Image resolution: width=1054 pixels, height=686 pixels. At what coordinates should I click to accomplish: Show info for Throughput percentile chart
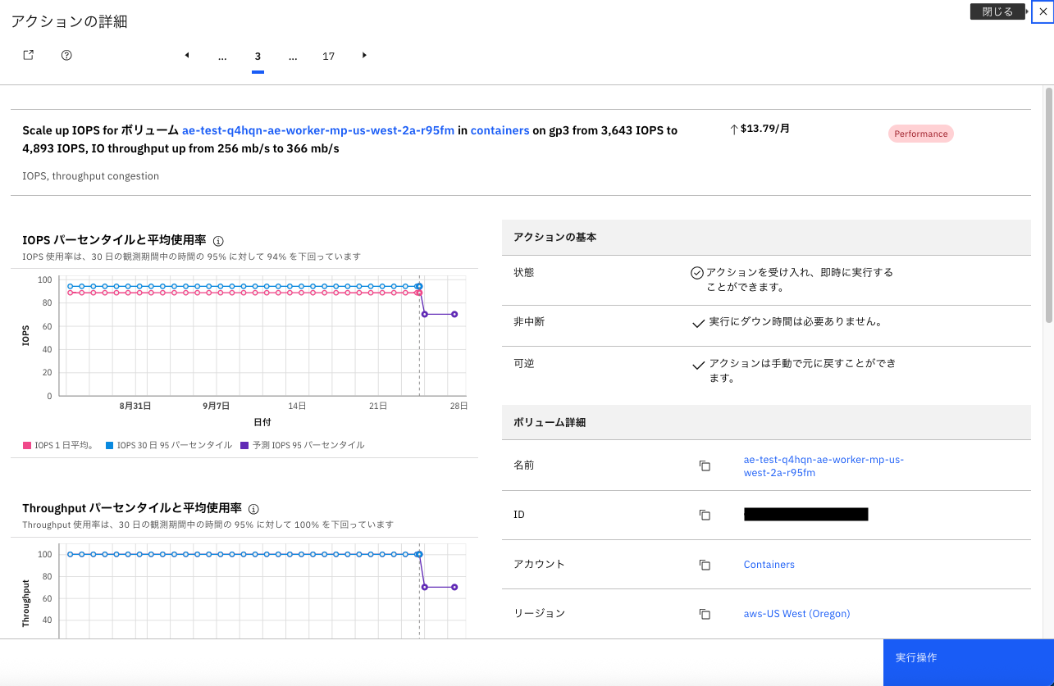[253, 509]
